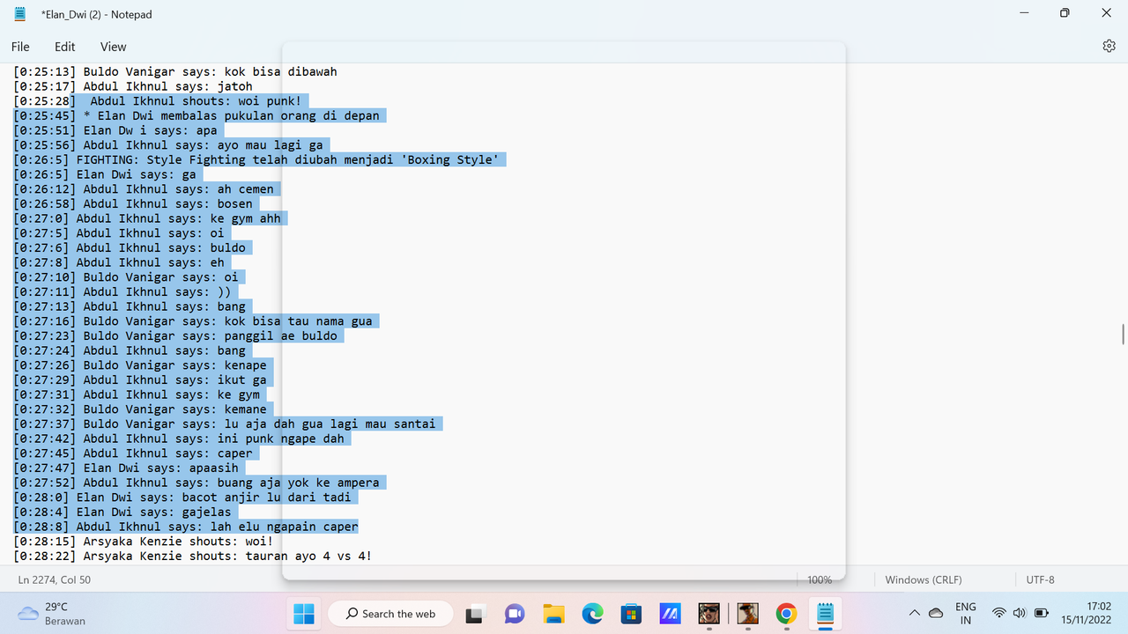Open the weather widget showing 29°C Berawan
Image resolution: width=1128 pixels, height=634 pixels.
(52, 614)
